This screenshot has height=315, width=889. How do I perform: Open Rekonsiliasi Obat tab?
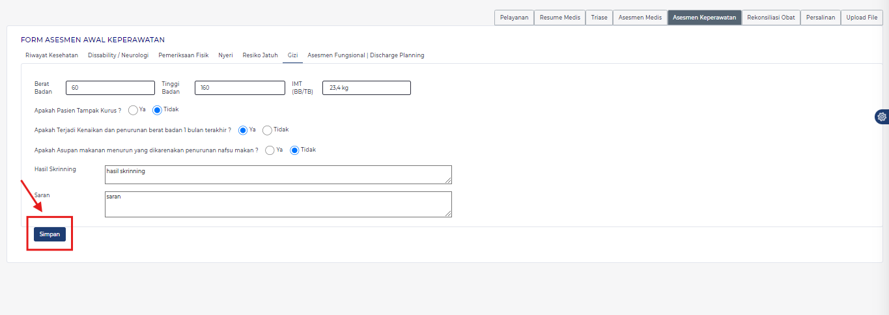(x=771, y=18)
